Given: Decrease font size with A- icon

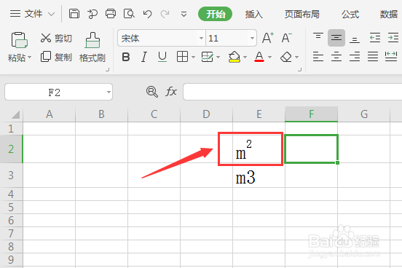Looking at the screenshot, I should pos(287,38).
